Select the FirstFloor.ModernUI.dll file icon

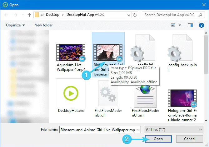(108, 93)
